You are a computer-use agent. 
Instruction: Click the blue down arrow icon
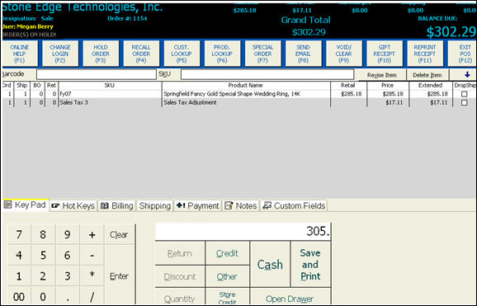(467, 74)
